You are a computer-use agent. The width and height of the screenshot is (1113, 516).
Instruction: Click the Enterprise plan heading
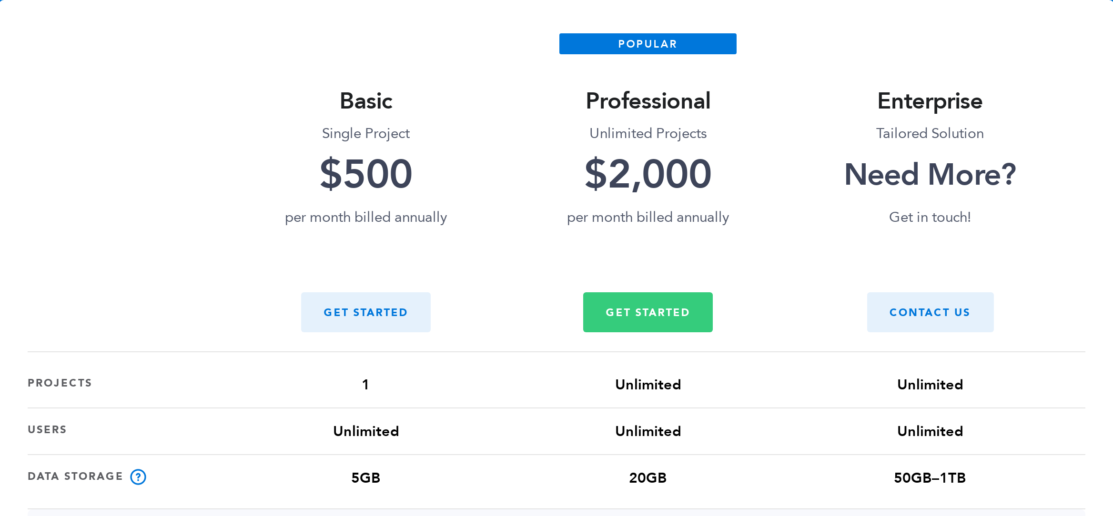point(930,100)
